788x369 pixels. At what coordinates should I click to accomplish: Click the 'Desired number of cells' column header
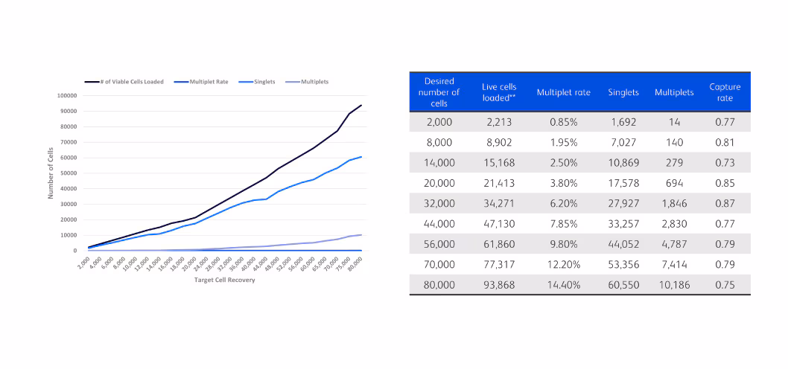click(439, 92)
